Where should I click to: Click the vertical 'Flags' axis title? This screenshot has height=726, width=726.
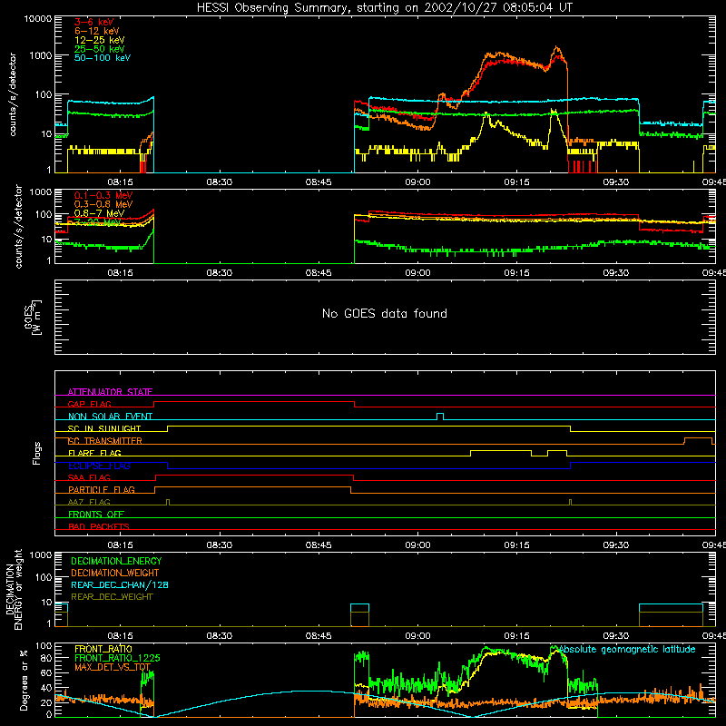click(36, 453)
